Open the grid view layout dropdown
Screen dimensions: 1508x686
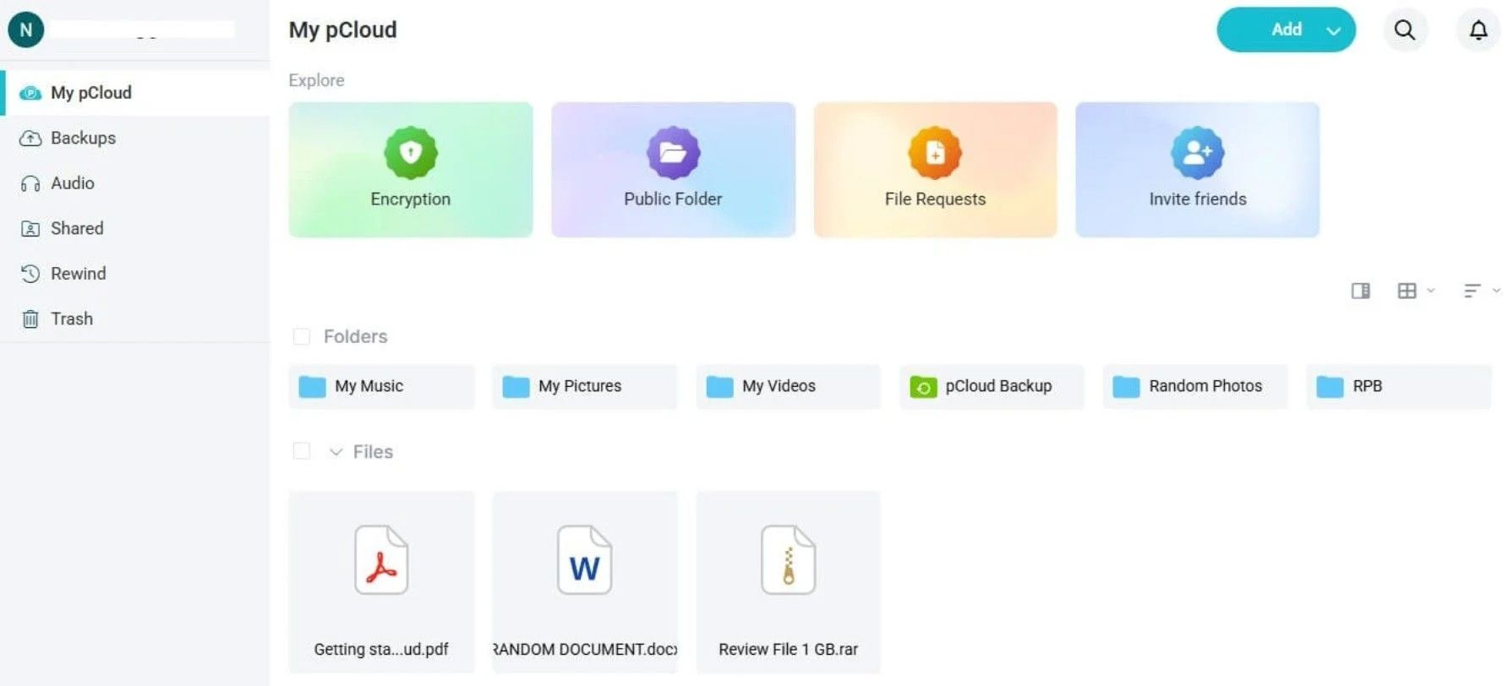pos(1415,291)
